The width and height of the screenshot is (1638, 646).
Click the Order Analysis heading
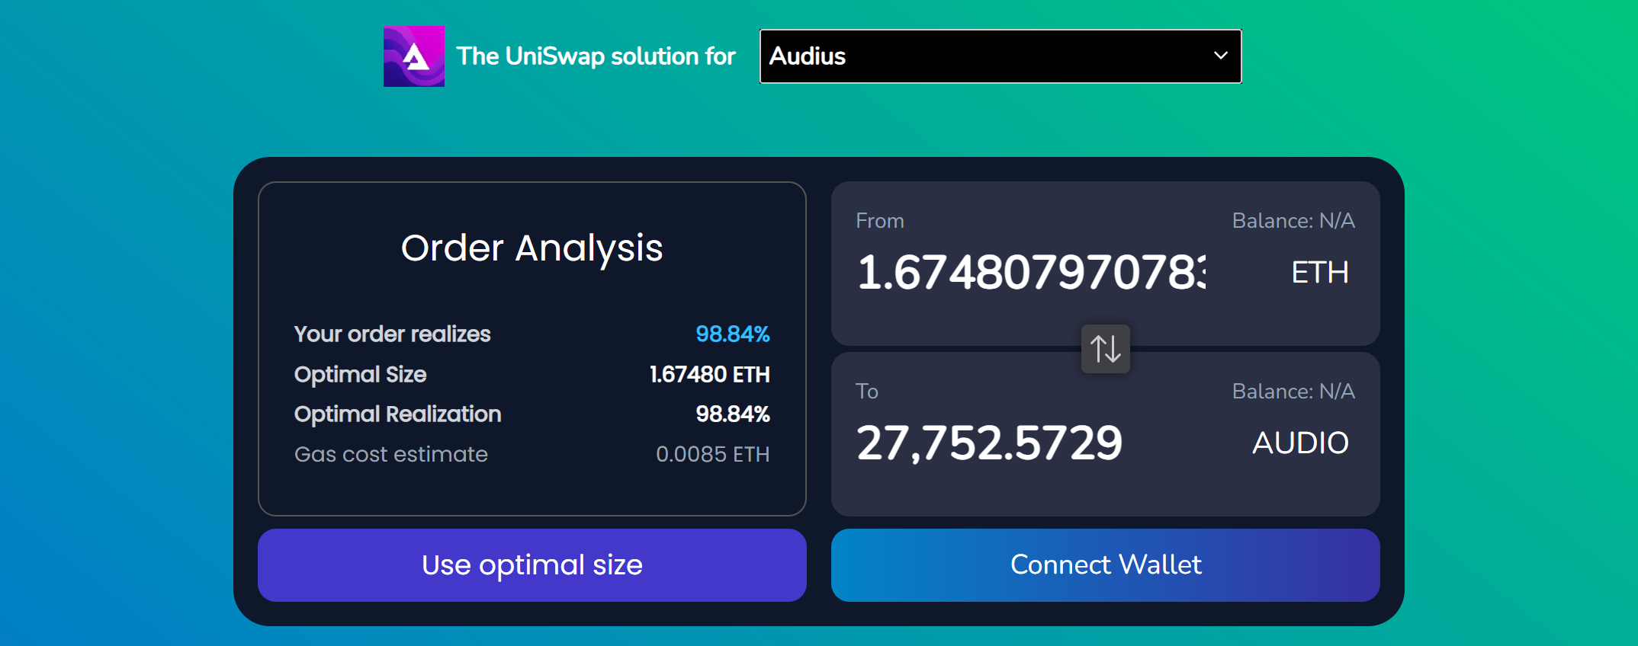(532, 248)
